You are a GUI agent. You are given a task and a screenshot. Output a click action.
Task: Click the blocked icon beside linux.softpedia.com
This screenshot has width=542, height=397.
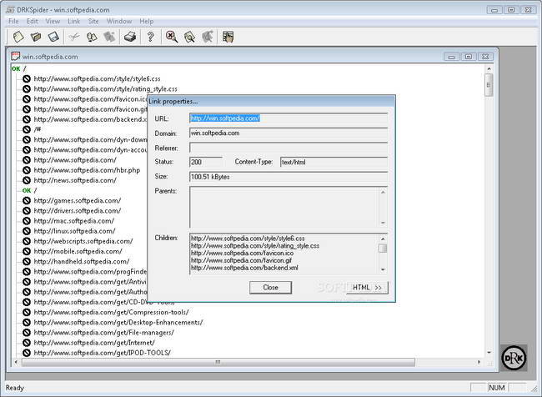(27, 231)
